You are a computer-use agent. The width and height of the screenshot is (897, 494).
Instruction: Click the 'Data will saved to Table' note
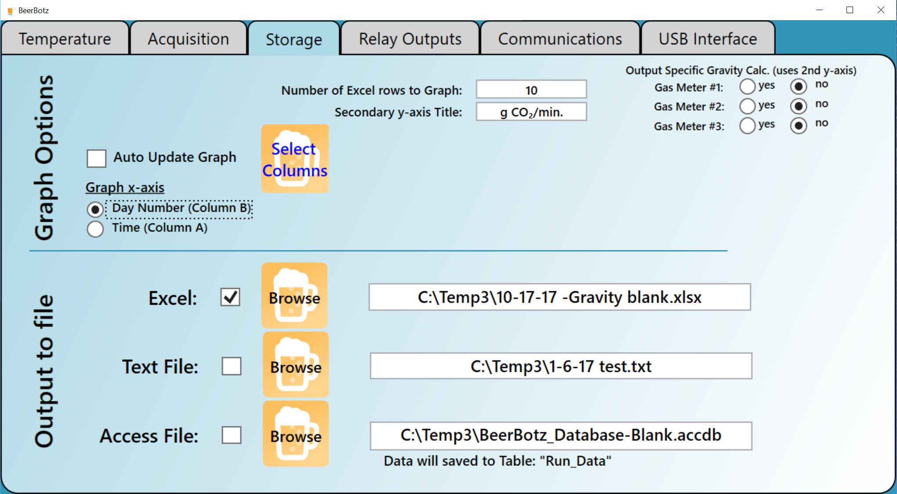[497, 461]
